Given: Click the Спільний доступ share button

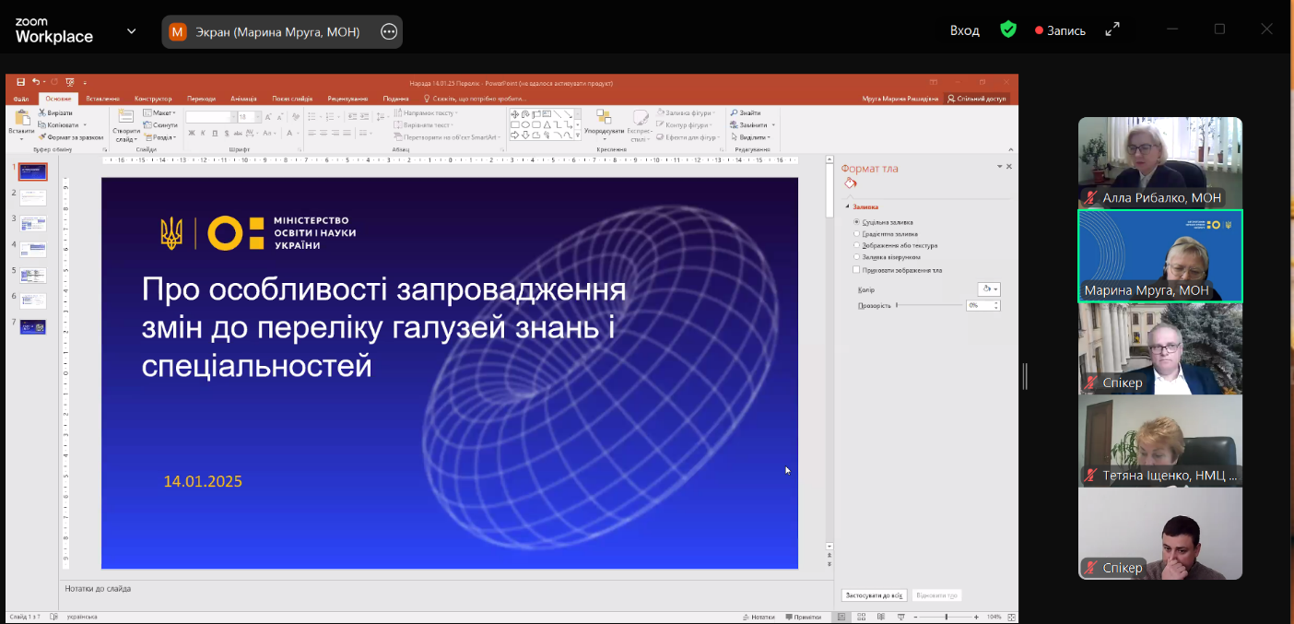Looking at the screenshot, I should (x=977, y=99).
